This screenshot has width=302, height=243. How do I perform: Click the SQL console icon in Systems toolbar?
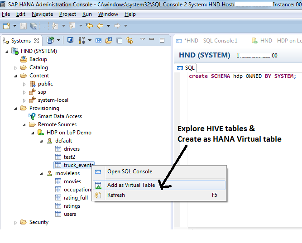[98, 41]
